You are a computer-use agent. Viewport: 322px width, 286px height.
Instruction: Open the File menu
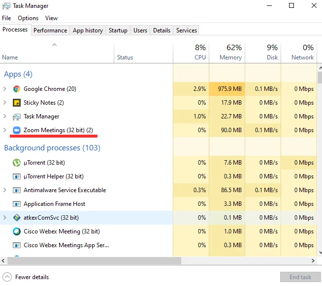pos(6,18)
